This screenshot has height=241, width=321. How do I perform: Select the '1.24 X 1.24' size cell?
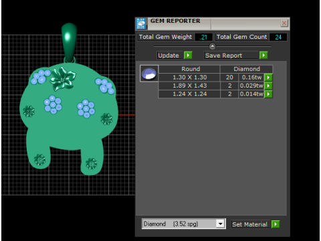[190, 94]
